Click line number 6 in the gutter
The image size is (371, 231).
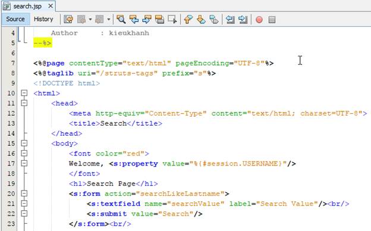click(x=13, y=53)
